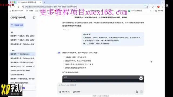The image size is (173, 97).
Task: Click the browser back arrow
Action: coord(11,7)
